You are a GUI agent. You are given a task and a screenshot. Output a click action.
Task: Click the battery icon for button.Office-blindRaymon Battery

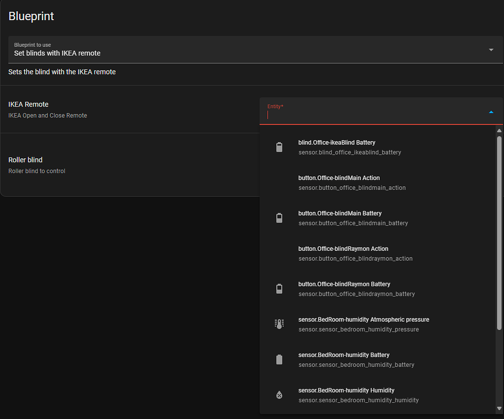click(280, 289)
